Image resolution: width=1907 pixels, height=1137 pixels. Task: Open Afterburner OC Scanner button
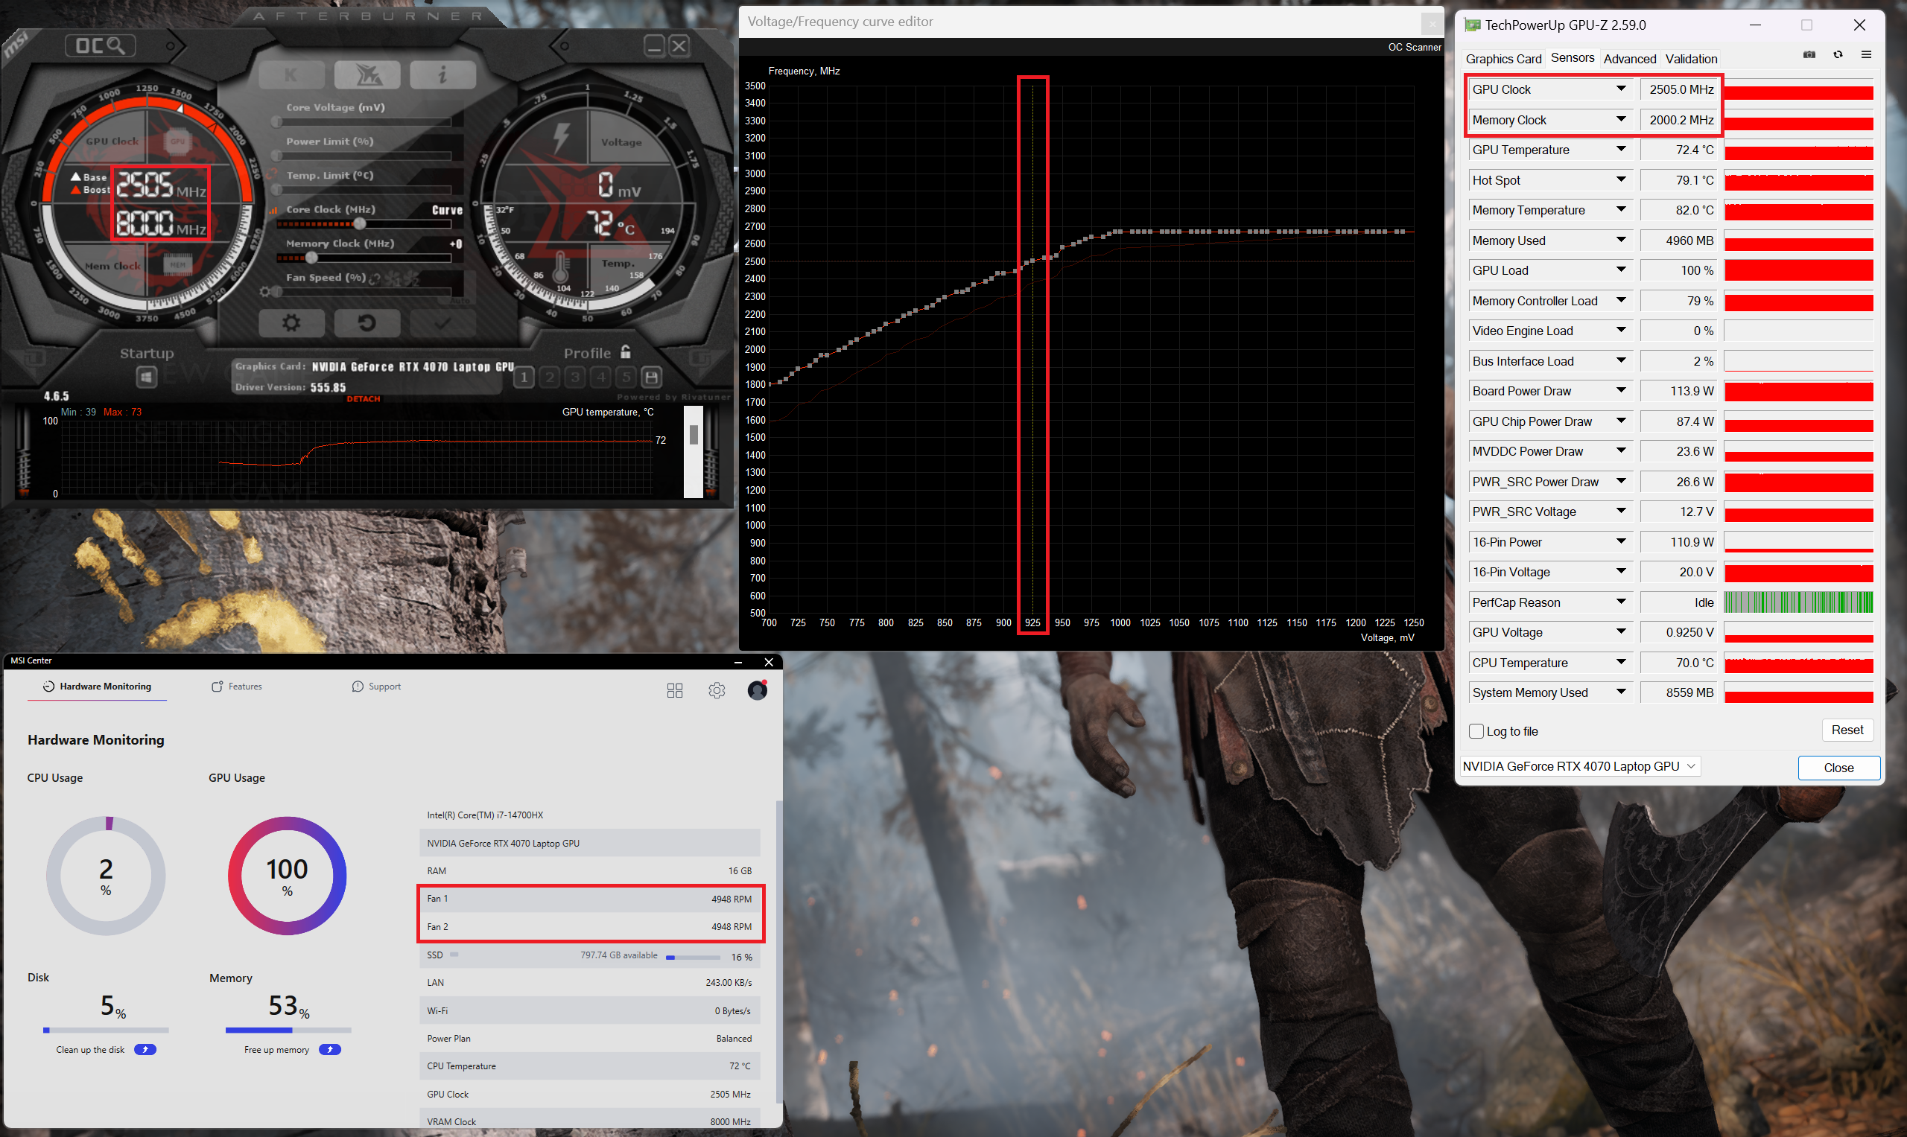point(101,46)
